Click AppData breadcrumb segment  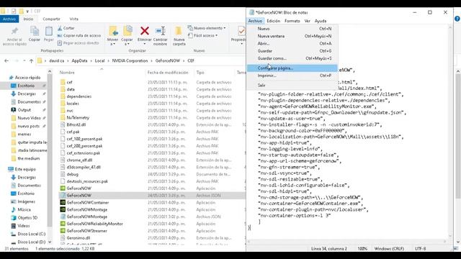(79, 60)
